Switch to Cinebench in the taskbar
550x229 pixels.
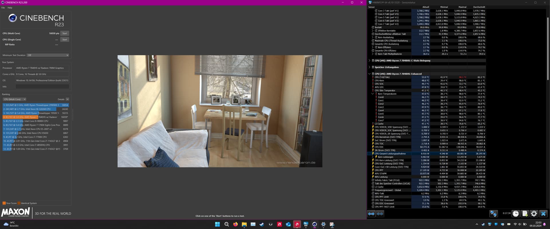[315, 224]
